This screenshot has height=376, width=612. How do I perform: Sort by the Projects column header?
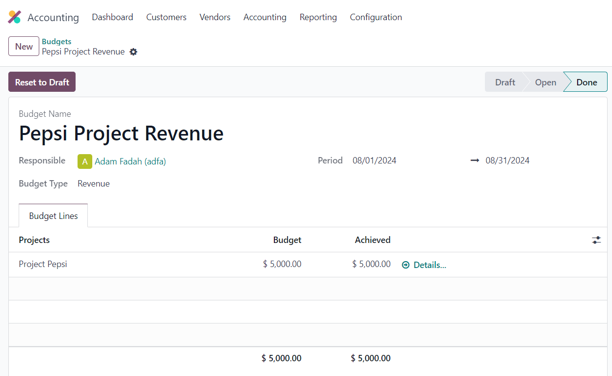coord(34,240)
